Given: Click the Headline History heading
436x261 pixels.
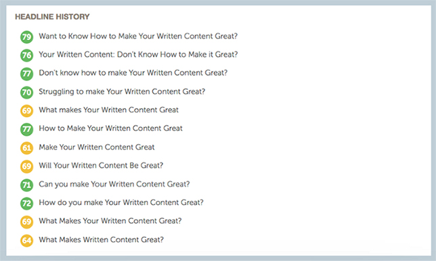Looking at the screenshot, I should [x=52, y=17].
